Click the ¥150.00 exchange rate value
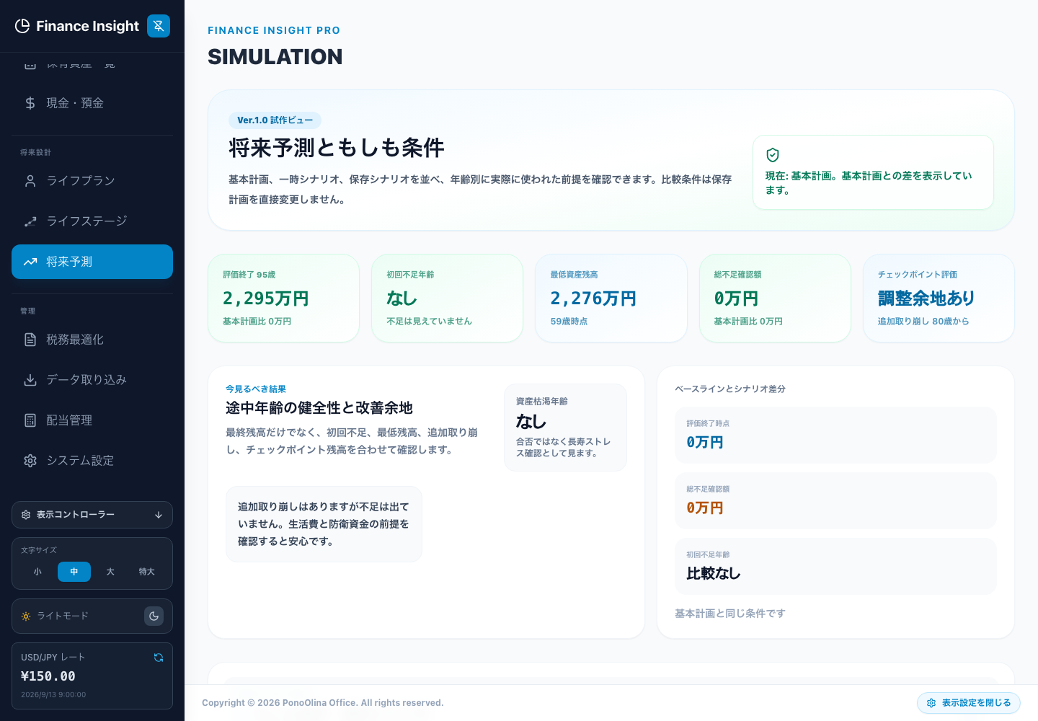The width and height of the screenshot is (1038, 721). (48, 676)
